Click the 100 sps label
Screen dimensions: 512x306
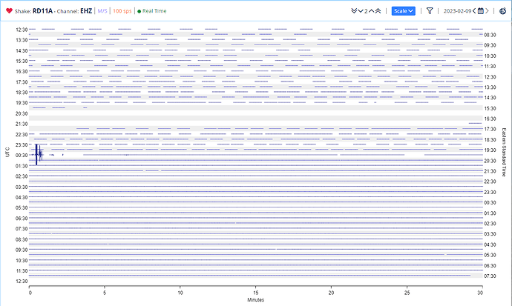pos(122,11)
